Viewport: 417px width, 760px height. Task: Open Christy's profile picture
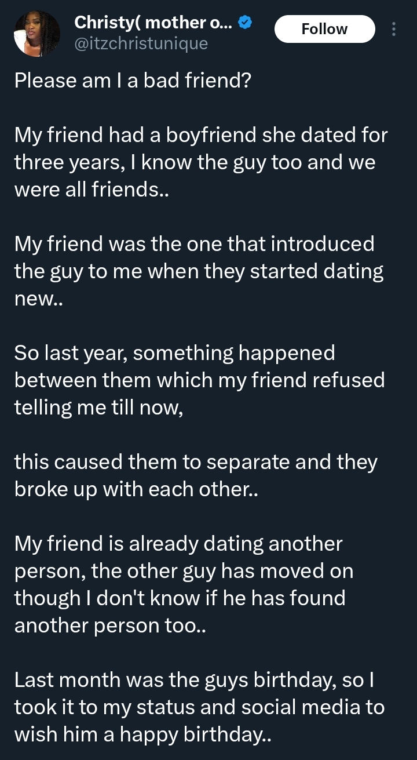coord(36,33)
